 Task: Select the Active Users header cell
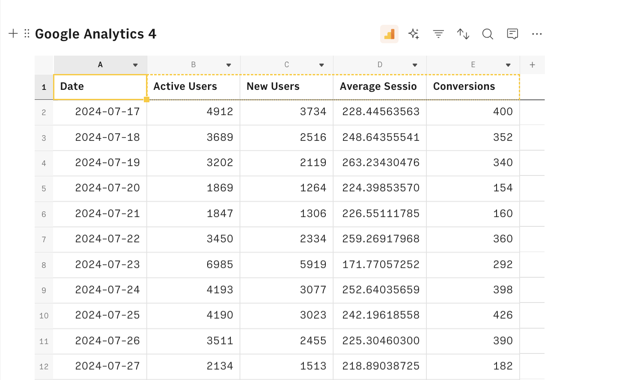point(193,87)
